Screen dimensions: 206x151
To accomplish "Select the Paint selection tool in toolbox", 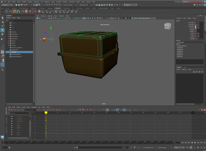I will point(3,26).
